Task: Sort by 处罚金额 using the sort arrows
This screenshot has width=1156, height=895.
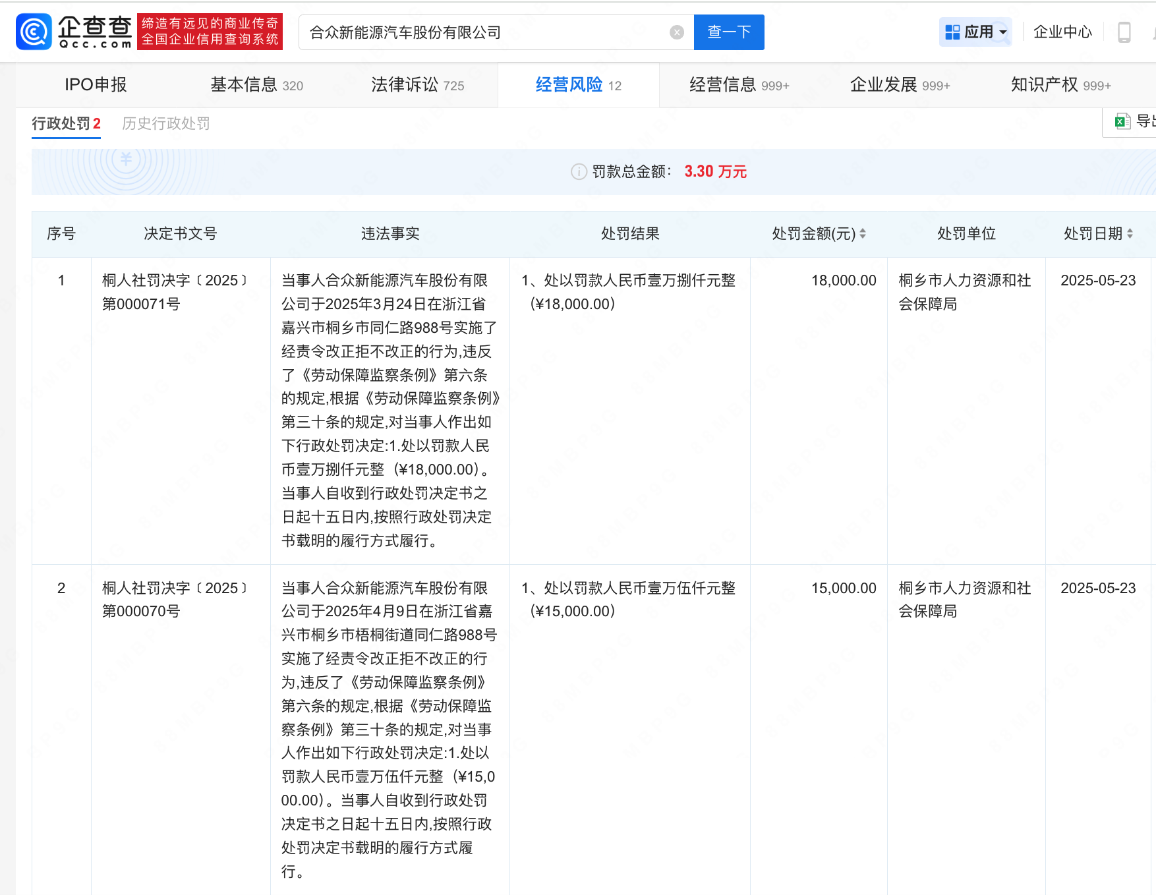Action: (863, 234)
